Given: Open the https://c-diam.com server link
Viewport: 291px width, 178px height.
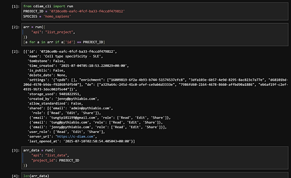Looking at the screenshot, I should coord(75,136).
